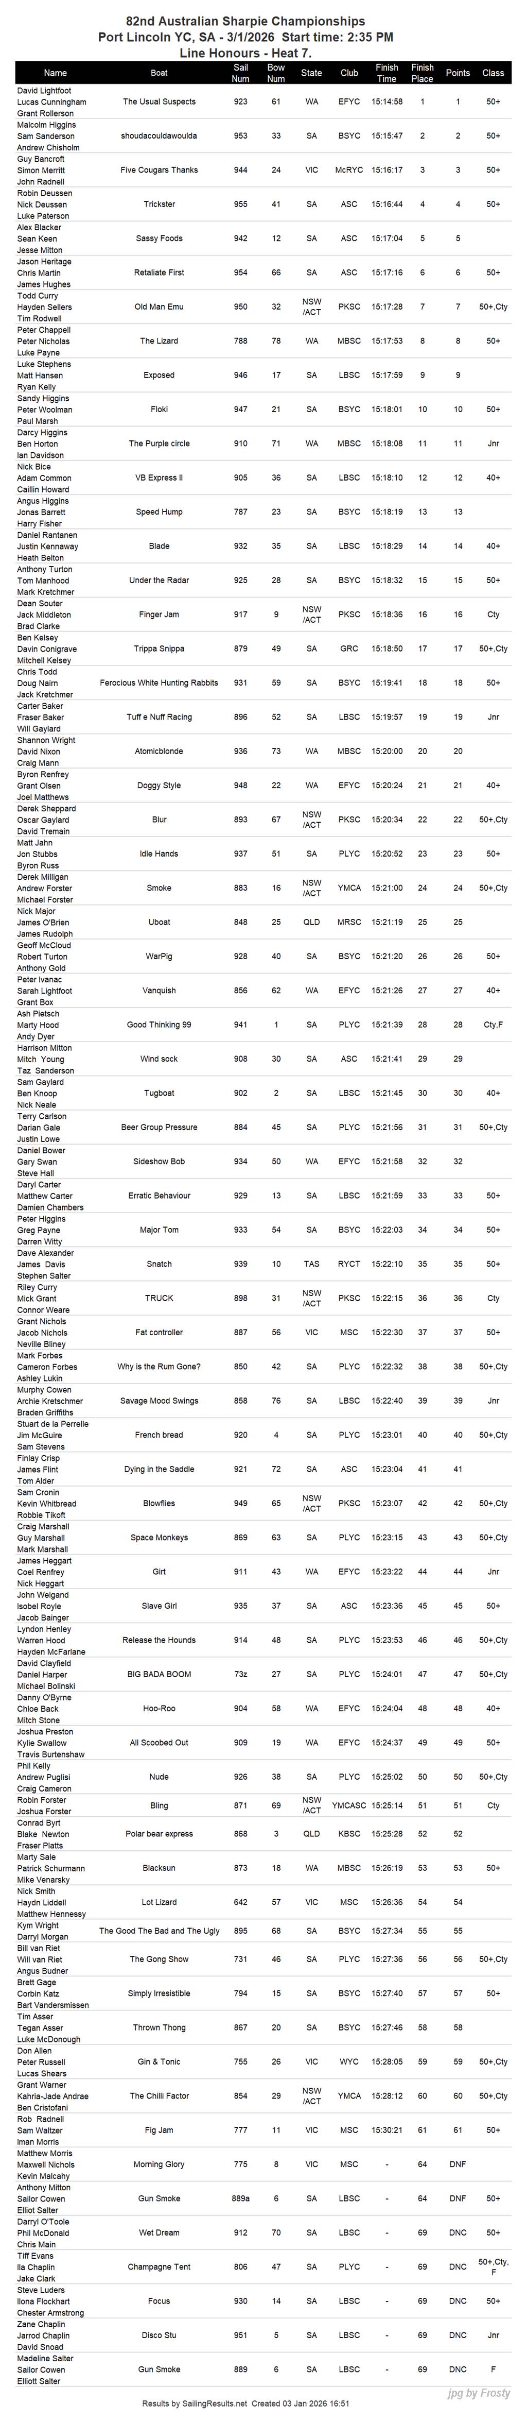Click the boat name Why is the Rum Gone?
527x2421 pixels.
pyautogui.click(x=160, y=1367)
